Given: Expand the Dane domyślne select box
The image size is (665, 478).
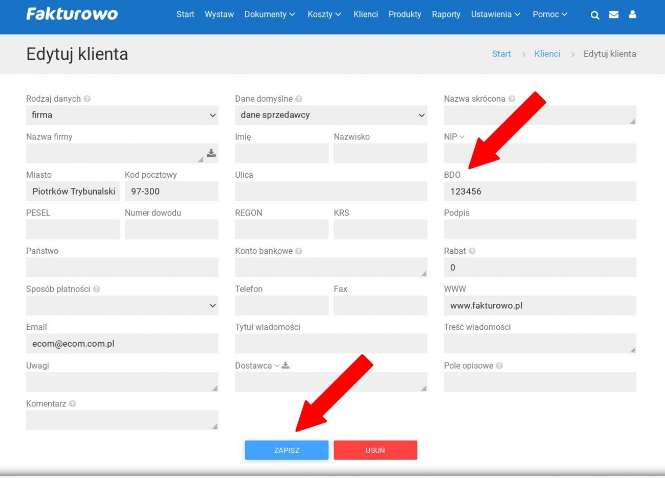Looking at the screenshot, I should coord(330,115).
